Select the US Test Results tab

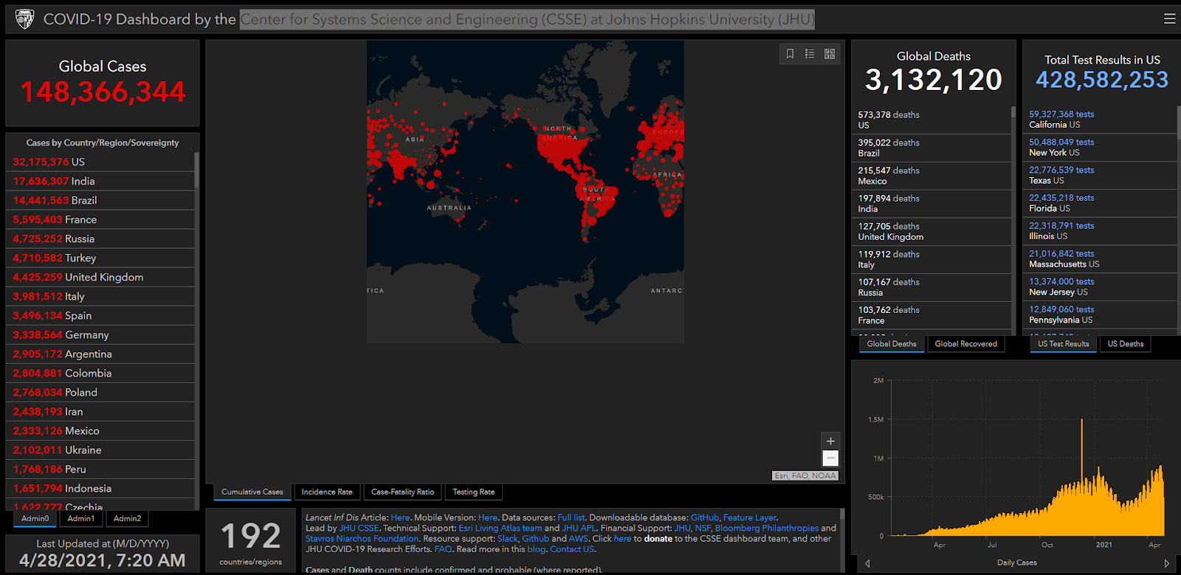1064,344
